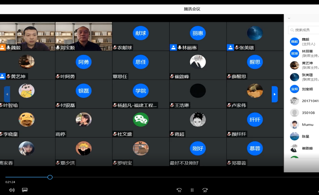Select the 醒思 avatar of 薛醒思

coord(255,62)
